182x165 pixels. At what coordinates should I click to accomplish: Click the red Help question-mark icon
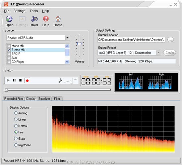(46, 19)
